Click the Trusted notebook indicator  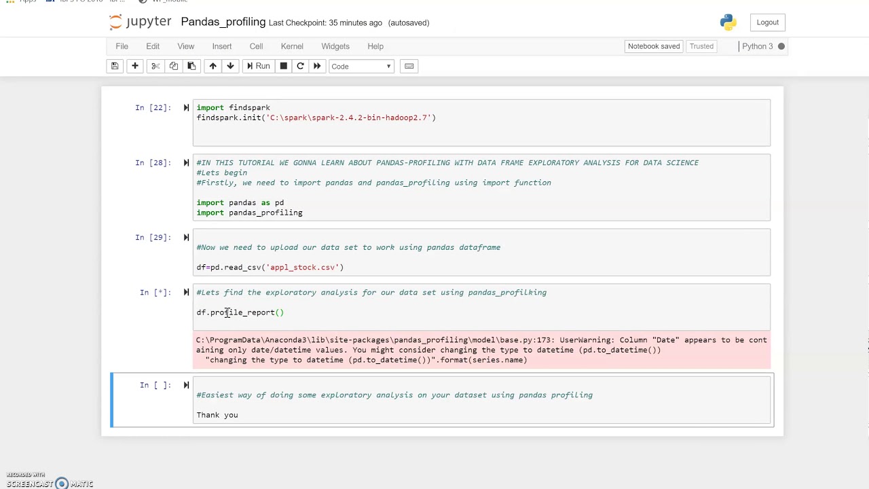point(701,46)
